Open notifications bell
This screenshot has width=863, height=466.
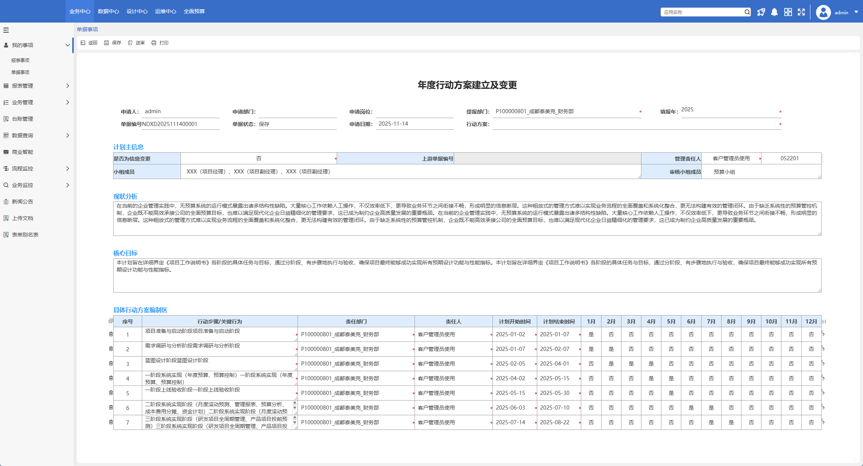tap(774, 12)
